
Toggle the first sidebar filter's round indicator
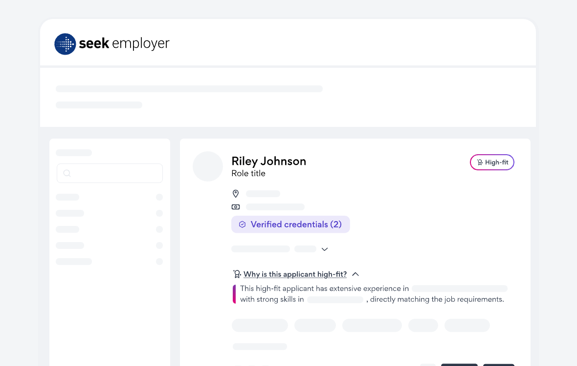(159, 197)
